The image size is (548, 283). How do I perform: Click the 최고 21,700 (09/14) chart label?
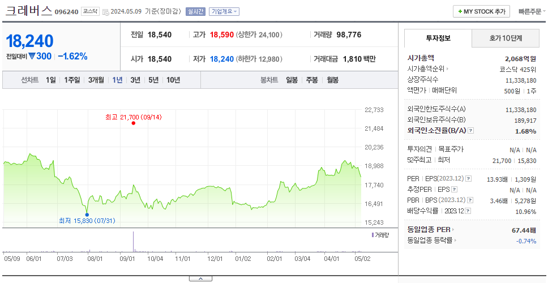(x=134, y=117)
